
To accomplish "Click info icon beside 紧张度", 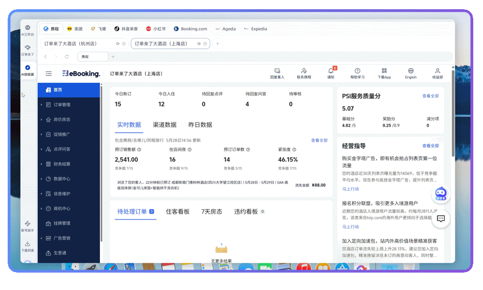I will point(294,150).
